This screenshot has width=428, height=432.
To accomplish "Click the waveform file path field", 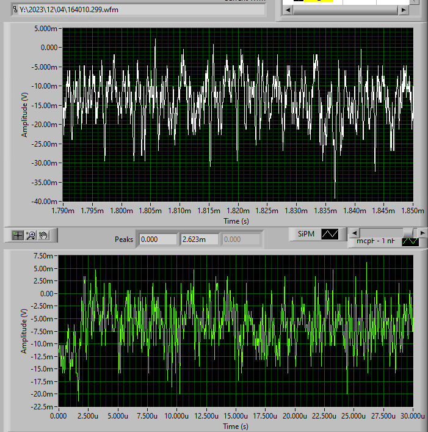I will point(140,9).
